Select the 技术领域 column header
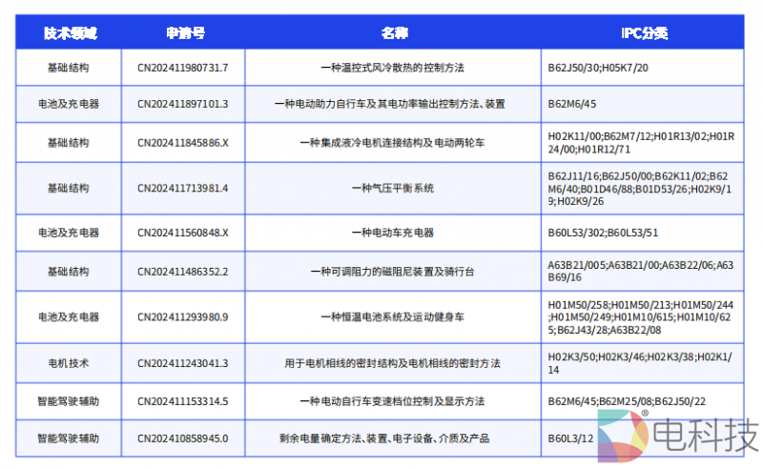 (x=69, y=33)
